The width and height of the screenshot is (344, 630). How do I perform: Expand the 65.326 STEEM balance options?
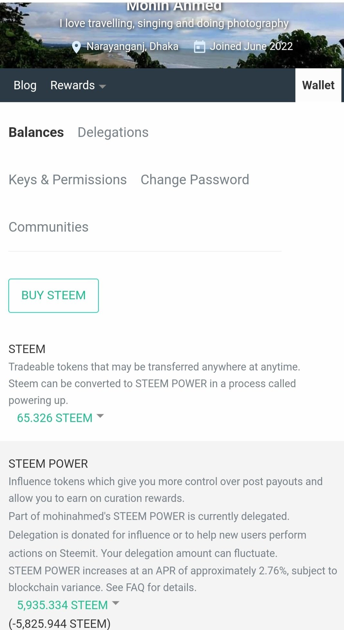click(55, 418)
